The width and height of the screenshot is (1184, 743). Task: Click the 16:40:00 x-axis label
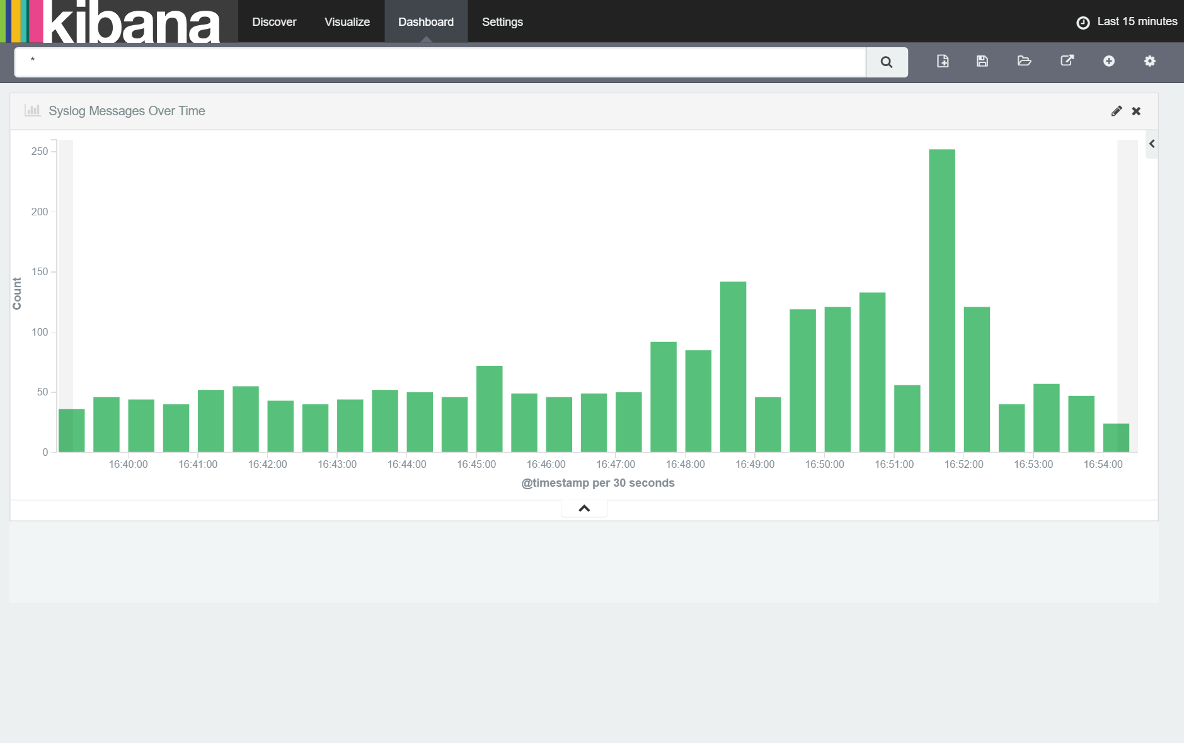tap(129, 464)
